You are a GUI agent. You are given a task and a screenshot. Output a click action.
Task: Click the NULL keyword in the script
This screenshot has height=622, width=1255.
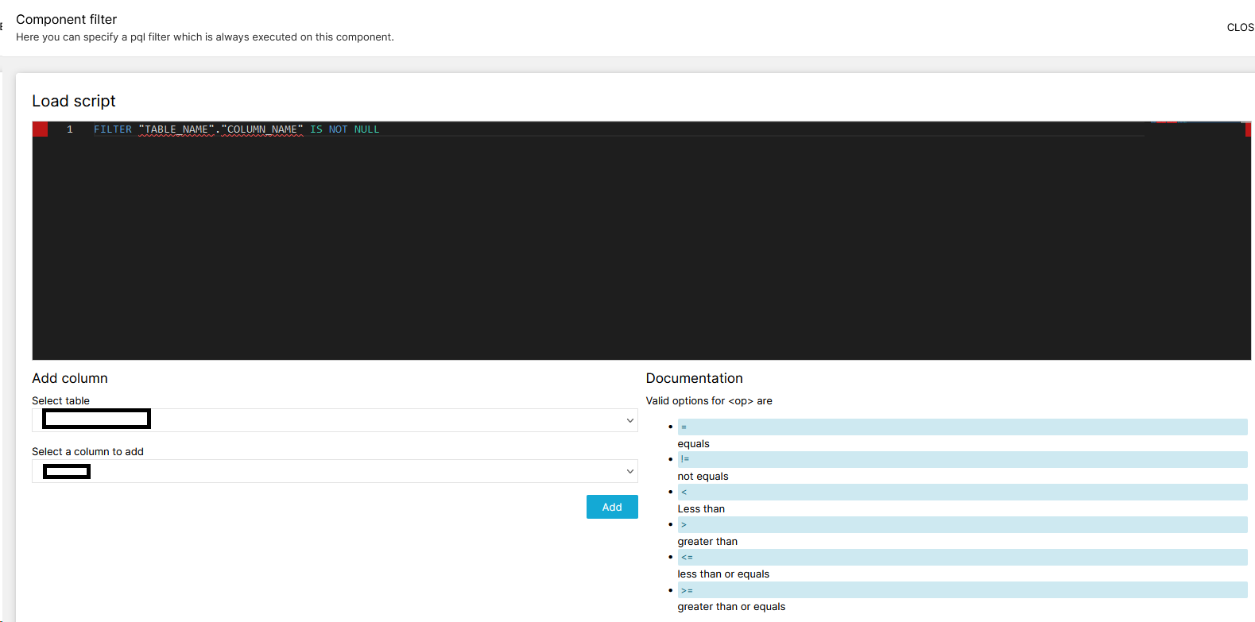pos(366,129)
